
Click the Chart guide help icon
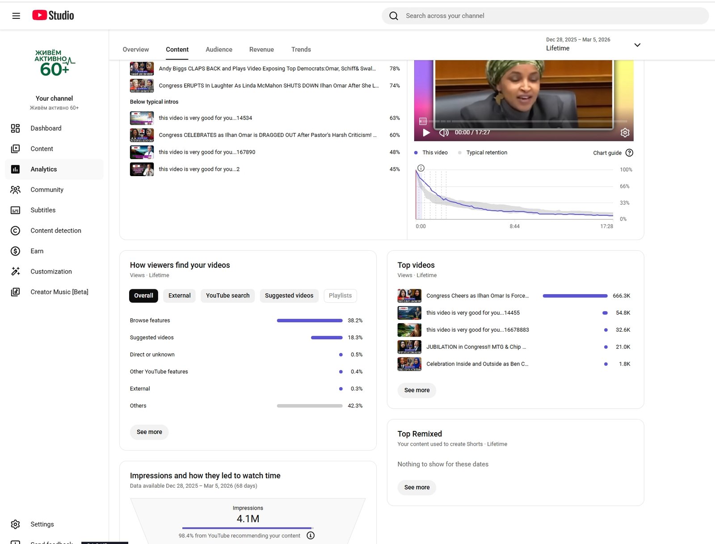(629, 153)
